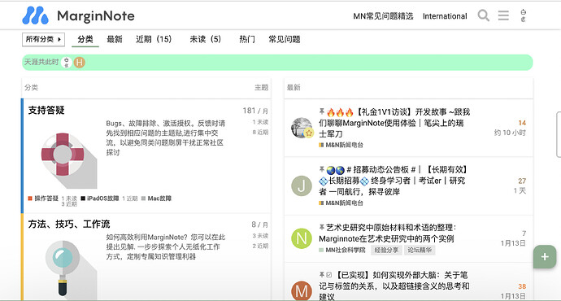This screenshot has width=561, height=301.
Task: Open MN常见问题精选 link
Action: pyautogui.click(x=383, y=16)
